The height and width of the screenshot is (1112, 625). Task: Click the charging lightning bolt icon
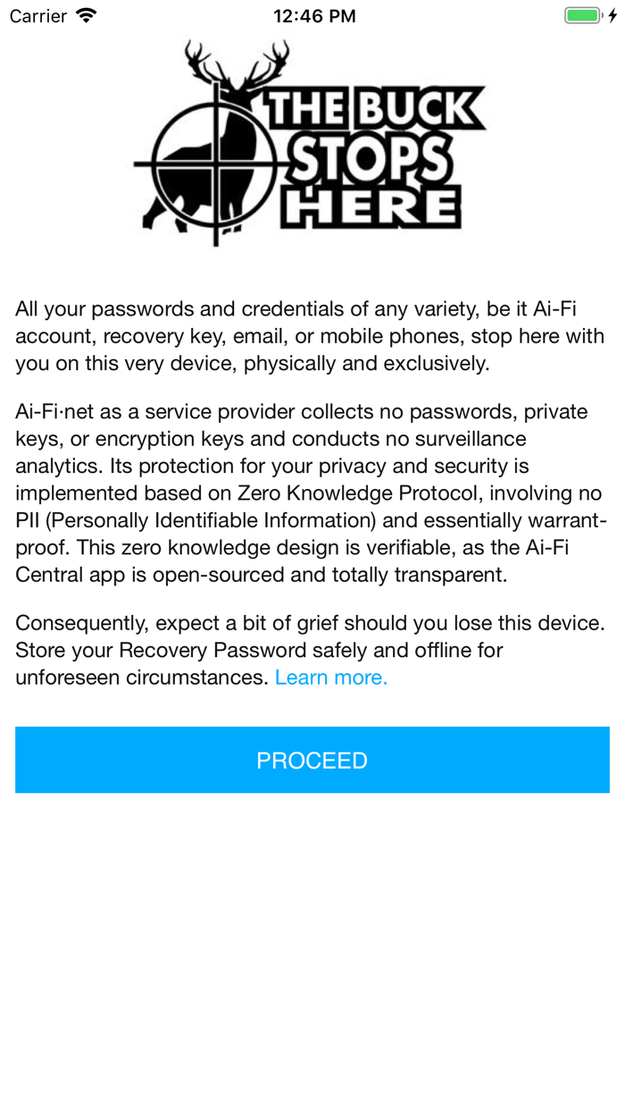coord(612,14)
